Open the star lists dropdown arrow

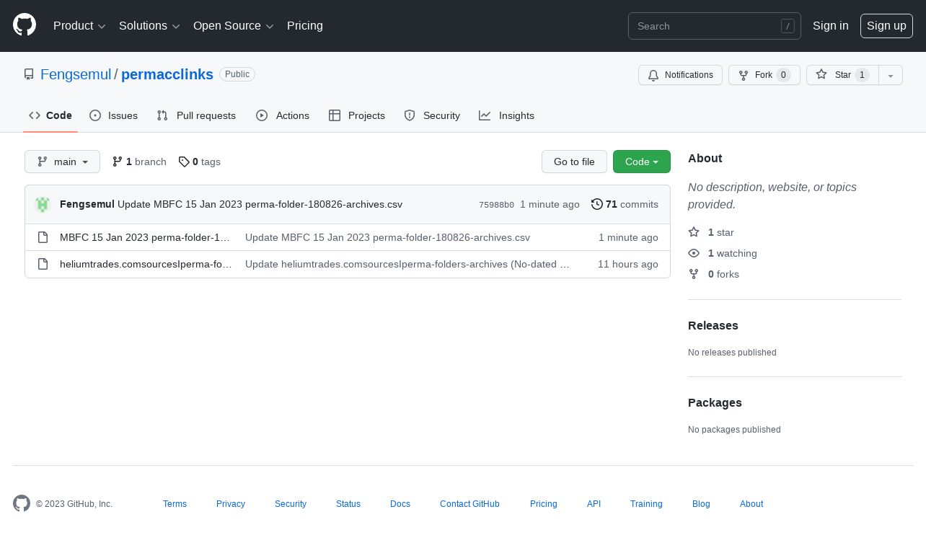[891, 76]
